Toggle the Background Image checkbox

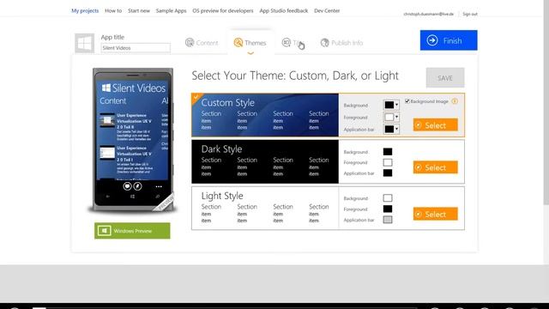point(407,101)
